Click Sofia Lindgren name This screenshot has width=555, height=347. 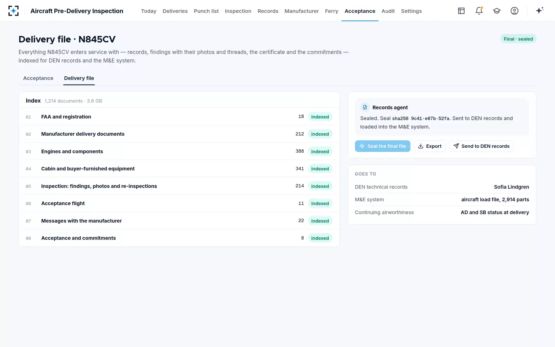pyautogui.click(x=511, y=187)
